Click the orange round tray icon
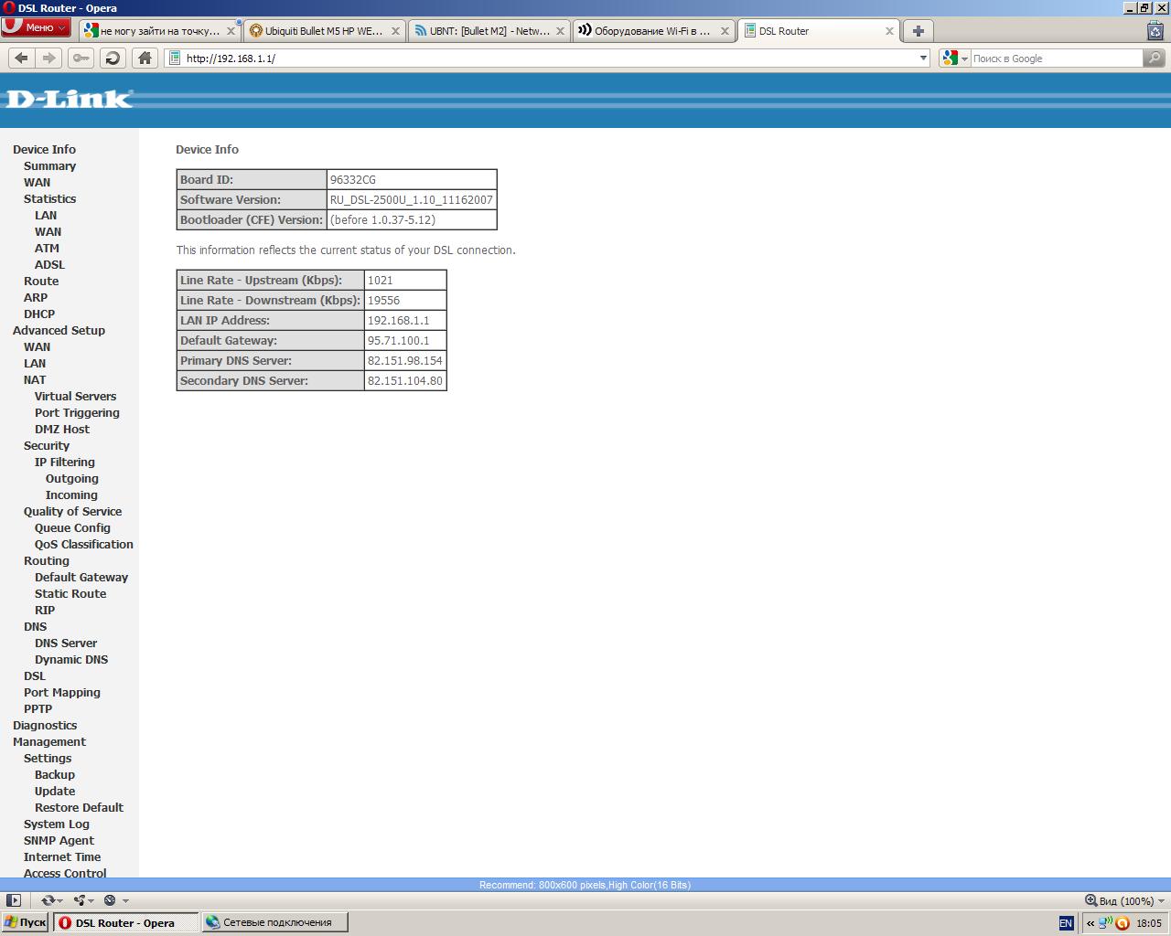 1123,923
